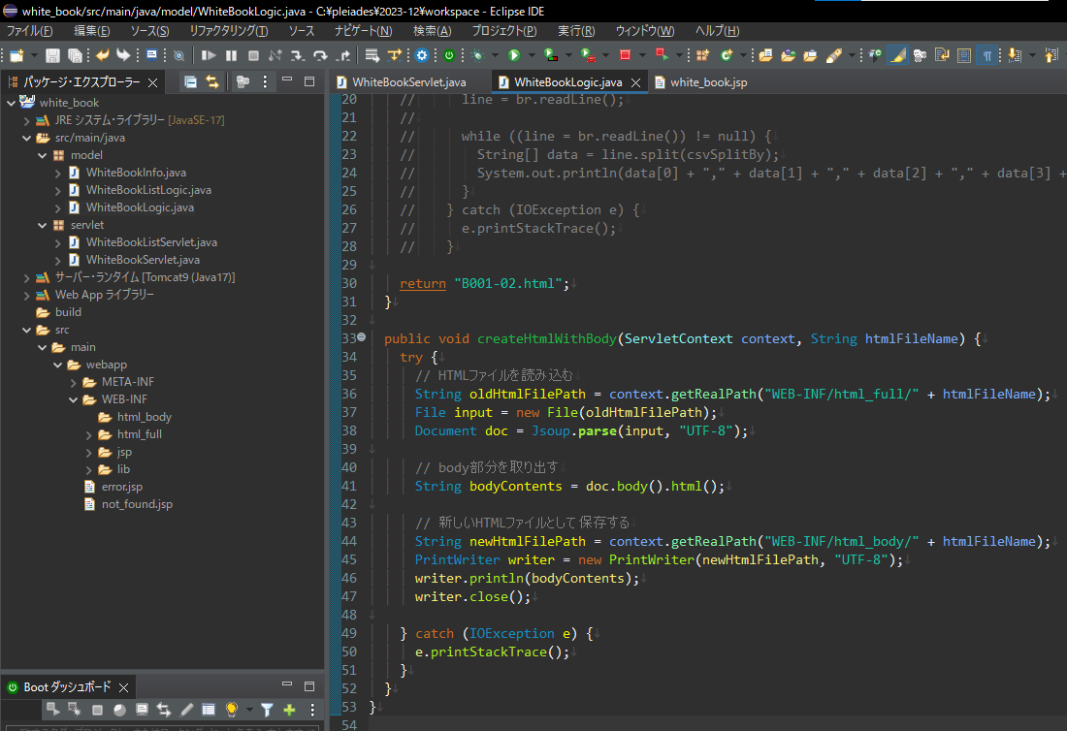Click the fold marker at line 33

(361, 337)
